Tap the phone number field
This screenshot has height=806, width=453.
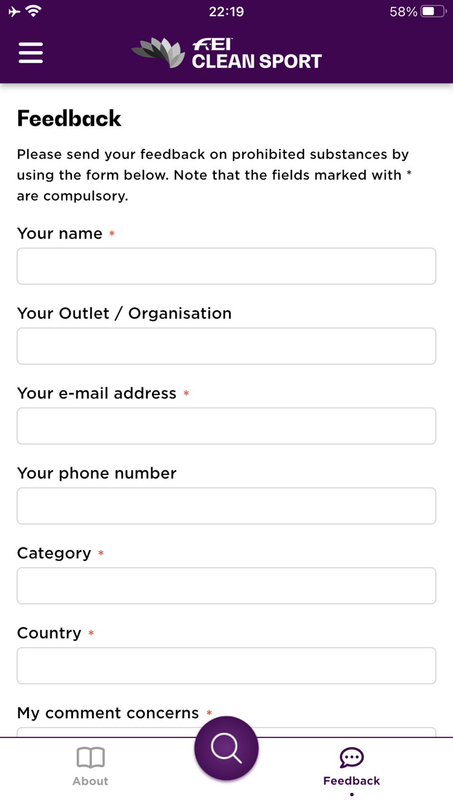pos(226,505)
